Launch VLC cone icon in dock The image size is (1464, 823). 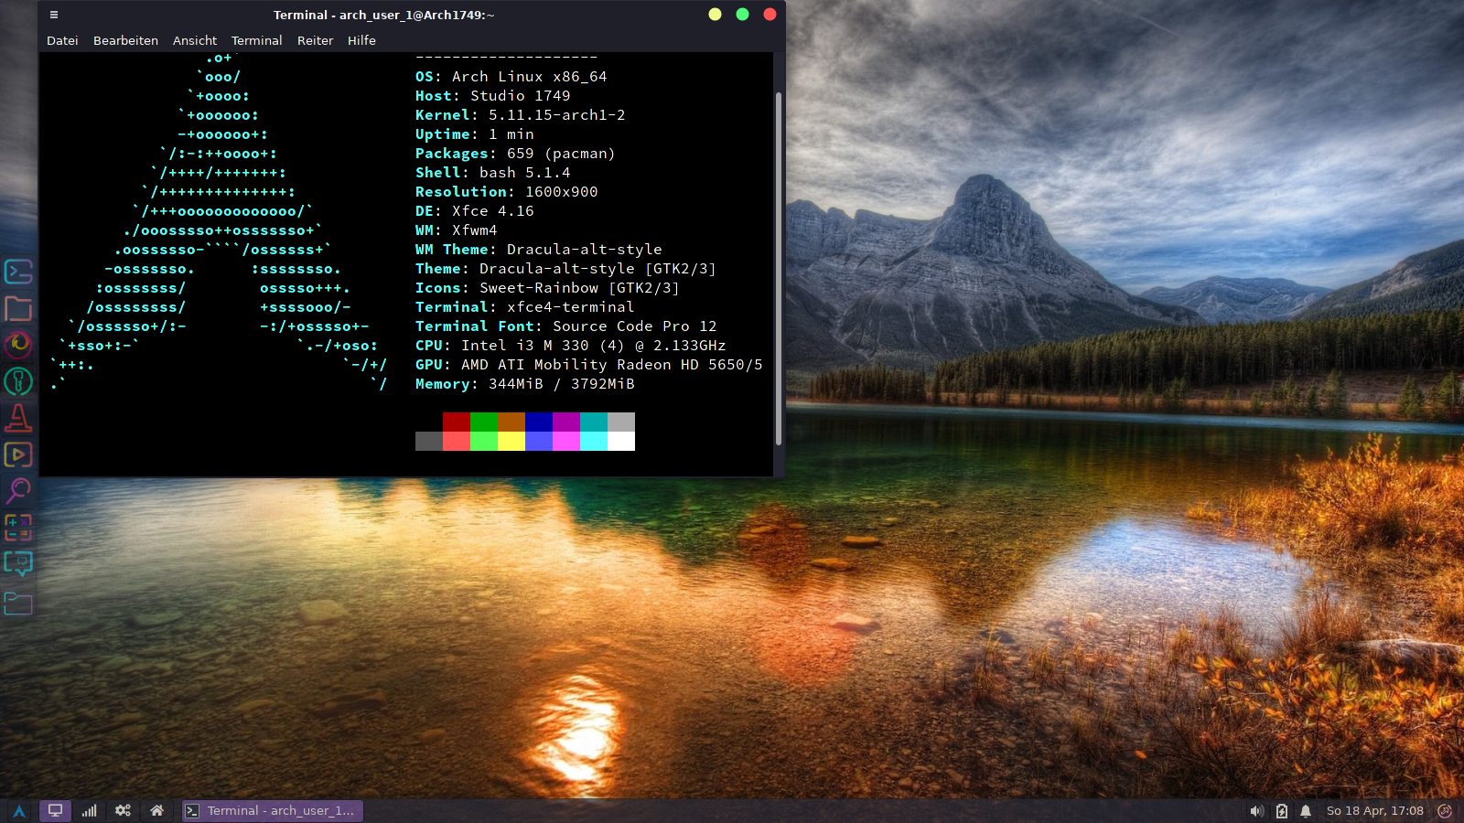pyautogui.click(x=18, y=418)
